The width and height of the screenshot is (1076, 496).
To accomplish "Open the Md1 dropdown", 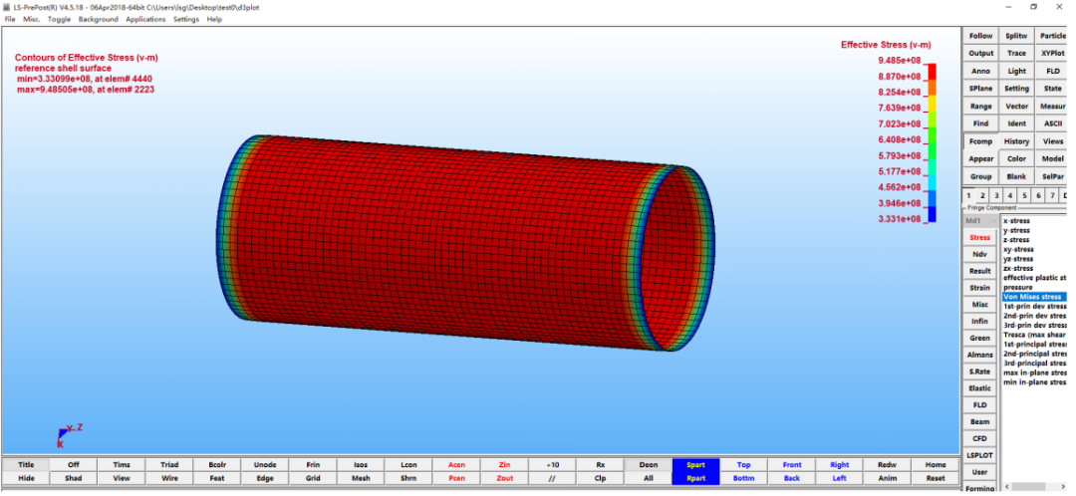I will point(980,221).
